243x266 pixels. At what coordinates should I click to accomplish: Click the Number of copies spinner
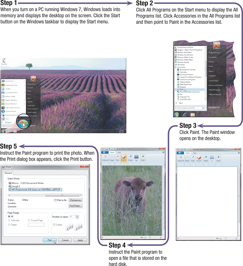[x=77, y=217]
